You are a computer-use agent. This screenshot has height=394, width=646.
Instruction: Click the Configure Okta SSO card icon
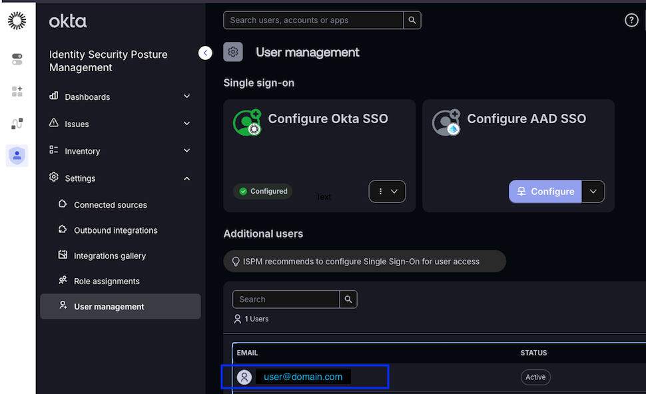[x=247, y=122]
